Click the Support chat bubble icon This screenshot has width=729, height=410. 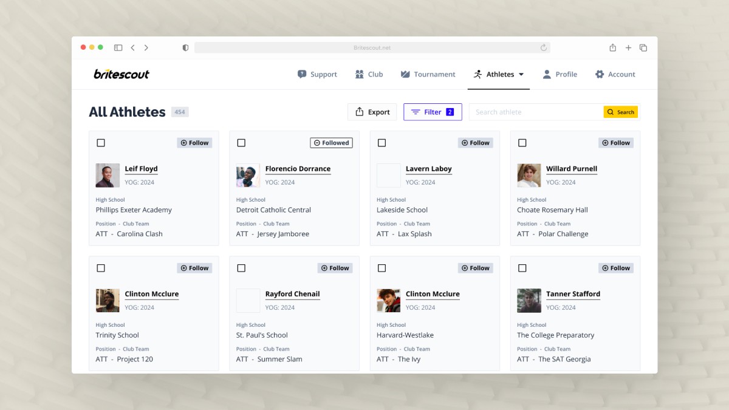coord(302,74)
